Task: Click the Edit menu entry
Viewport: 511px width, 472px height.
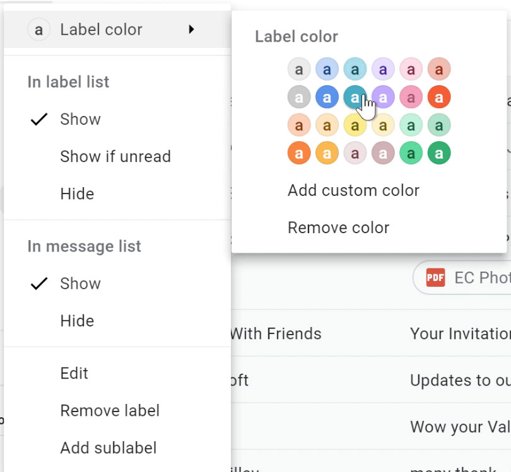Action: (74, 373)
